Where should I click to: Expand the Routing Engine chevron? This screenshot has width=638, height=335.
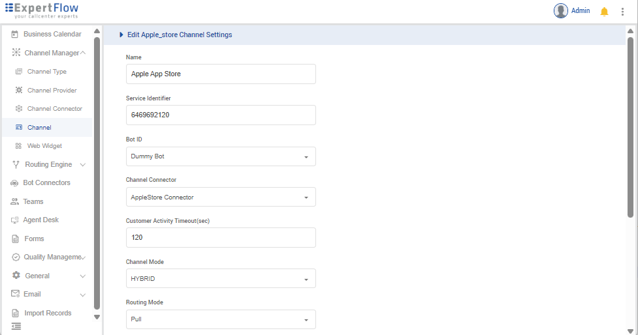point(83,165)
